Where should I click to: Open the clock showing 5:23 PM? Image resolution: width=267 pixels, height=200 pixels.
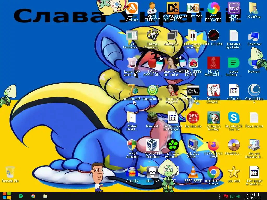pos(253,196)
